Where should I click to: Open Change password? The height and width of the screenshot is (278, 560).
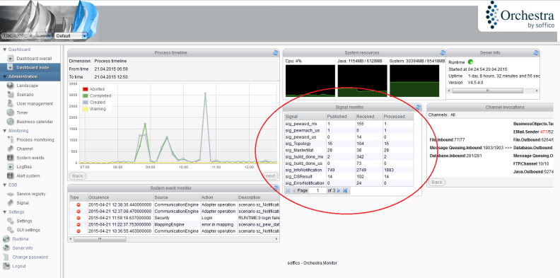coord(30,257)
